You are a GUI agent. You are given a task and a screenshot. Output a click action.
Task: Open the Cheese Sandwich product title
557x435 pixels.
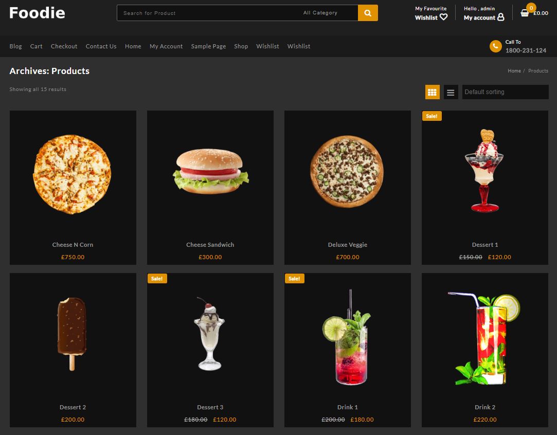pyautogui.click(x=210, y=245)
